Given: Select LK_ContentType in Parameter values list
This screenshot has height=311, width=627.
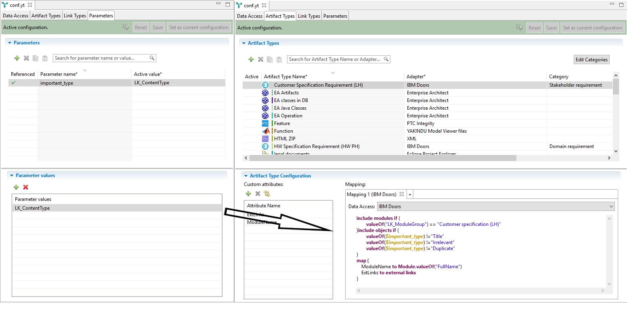Looking at the screenshot, I should (117, 208).
